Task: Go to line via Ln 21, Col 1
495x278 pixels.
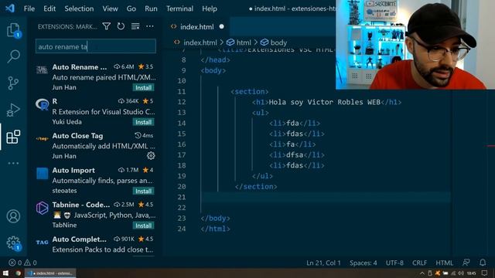Action: coord(323,263)
